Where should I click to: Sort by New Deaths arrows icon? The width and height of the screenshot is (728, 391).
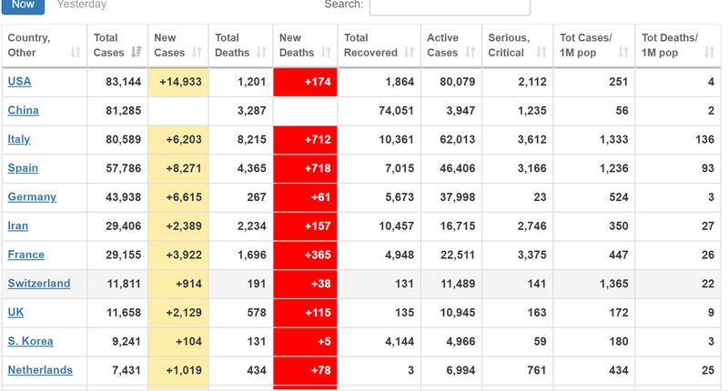[x=325, y=53]
